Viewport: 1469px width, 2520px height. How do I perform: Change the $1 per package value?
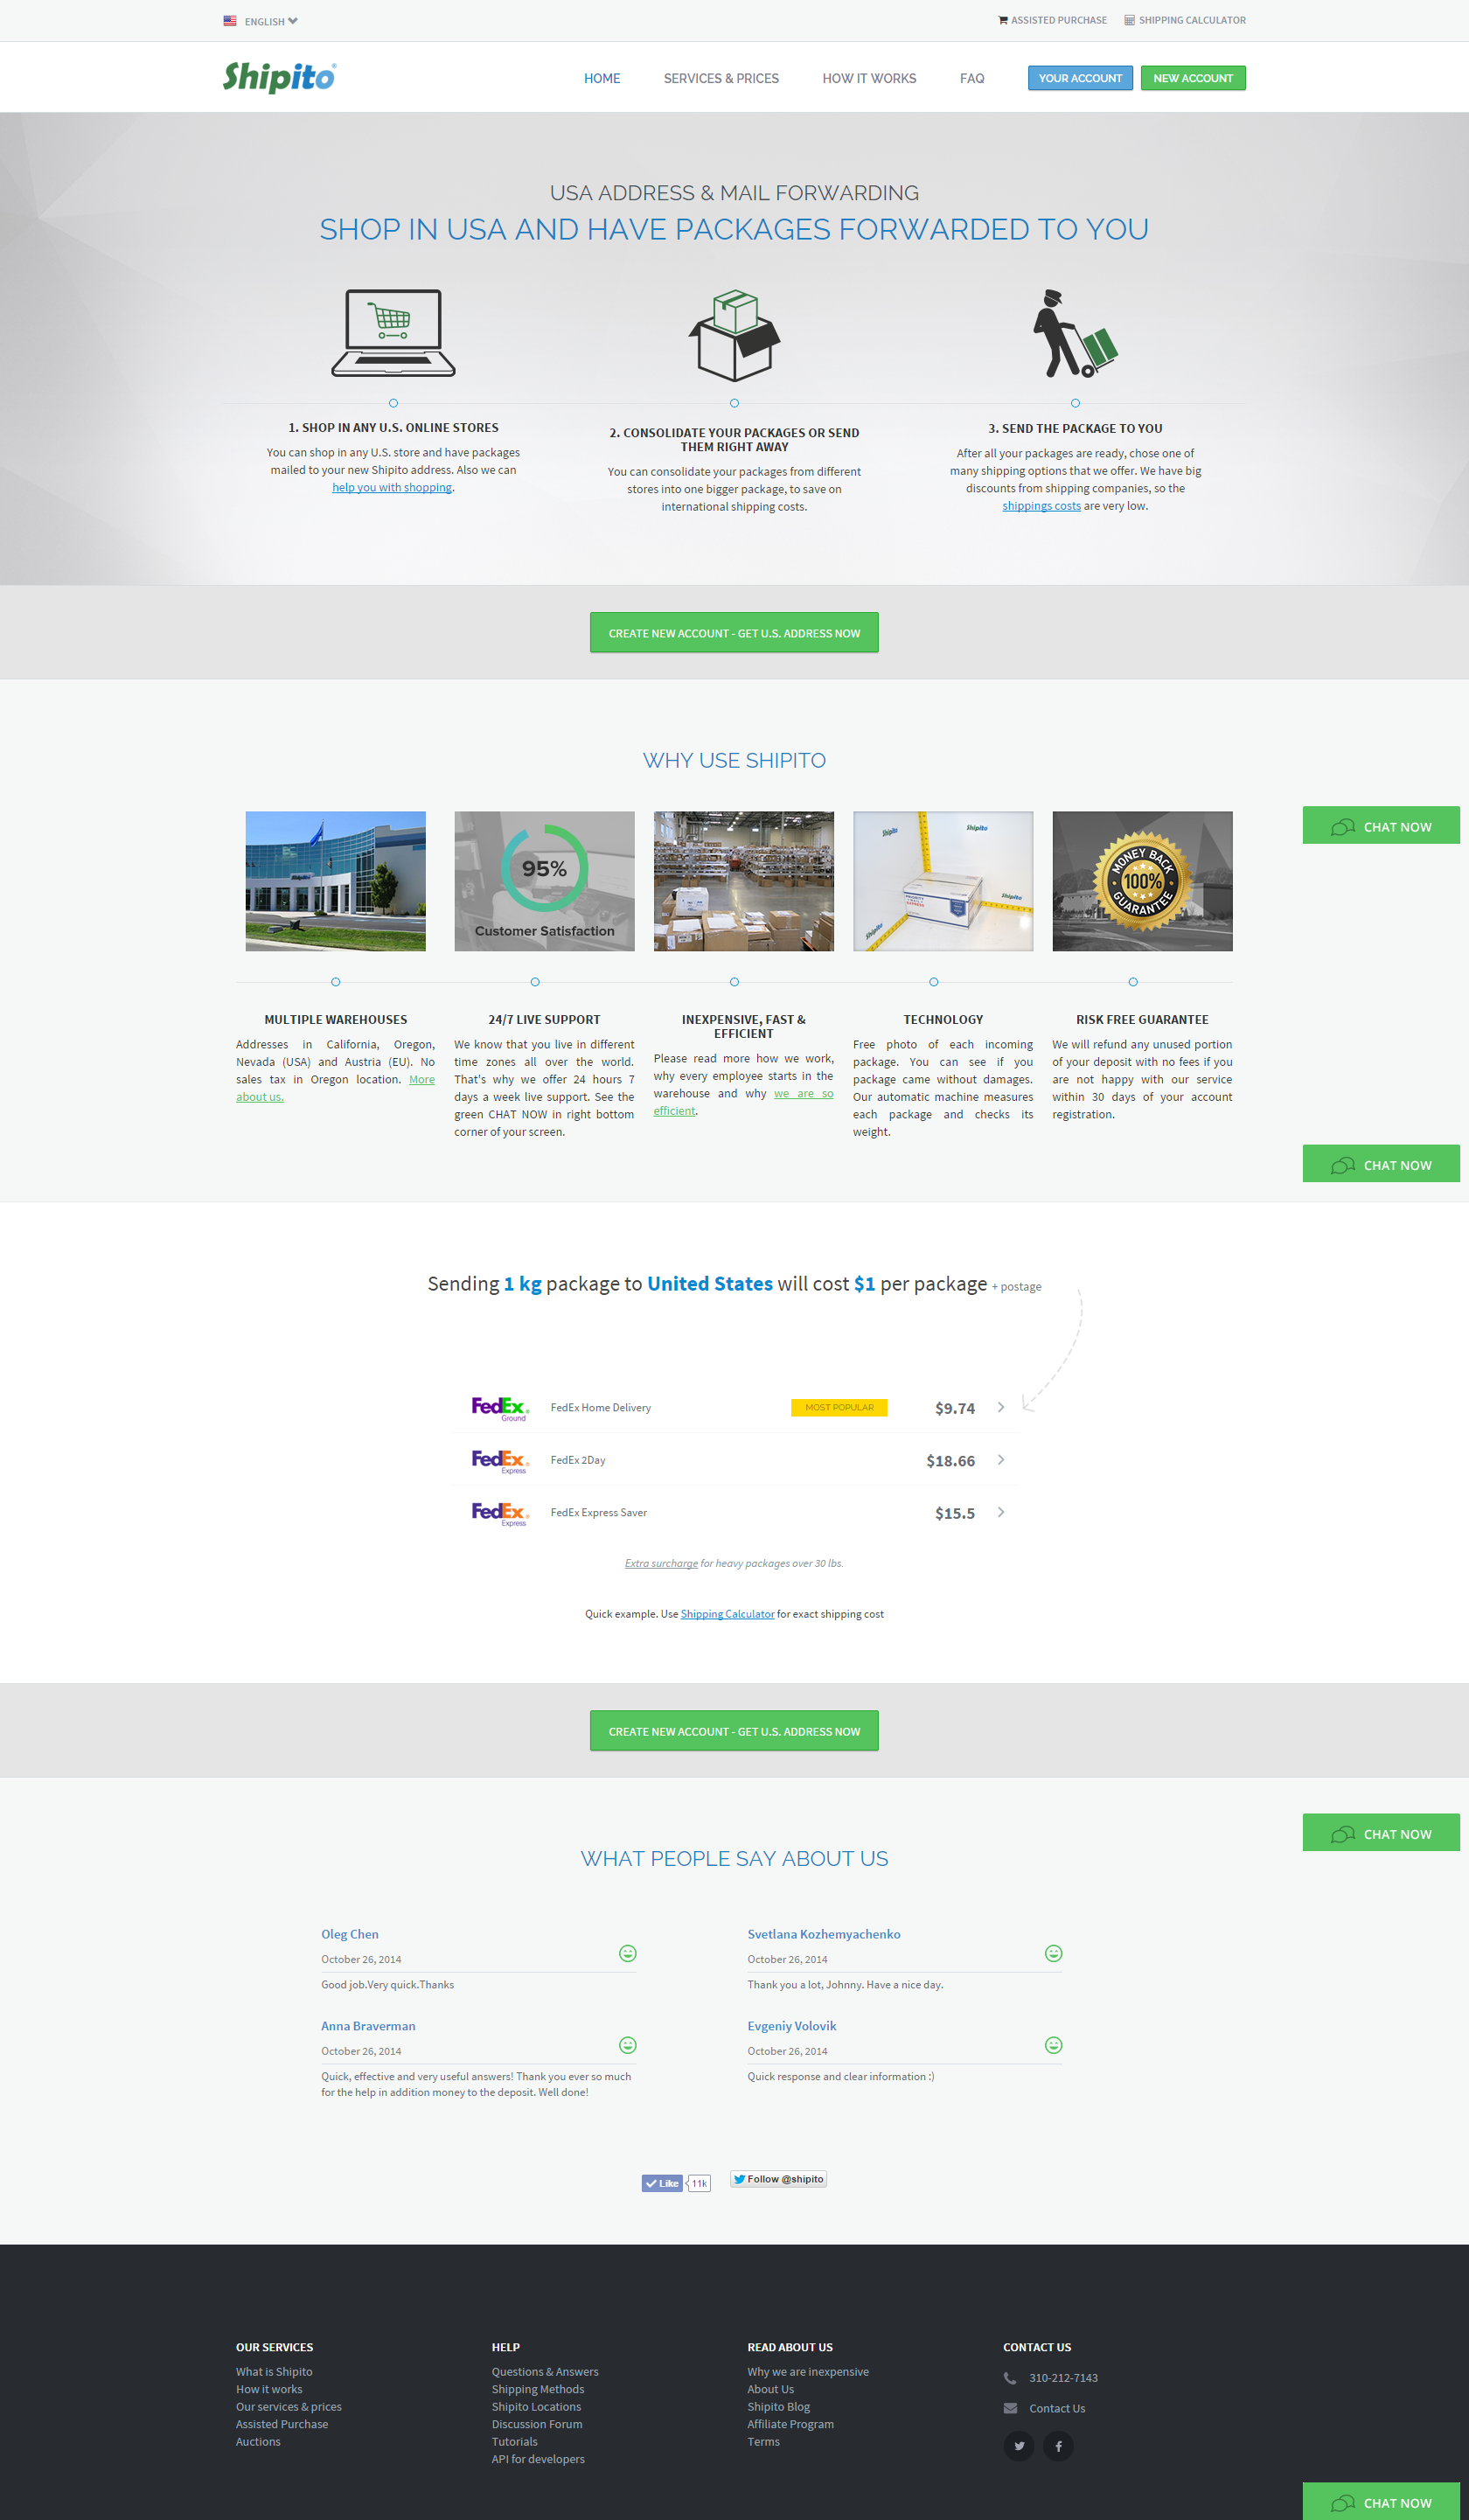point(864,1283)
